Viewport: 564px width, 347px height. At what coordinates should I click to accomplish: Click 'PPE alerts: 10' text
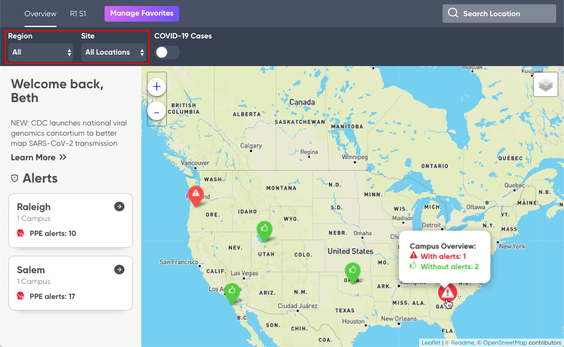(x=53, y=234)
